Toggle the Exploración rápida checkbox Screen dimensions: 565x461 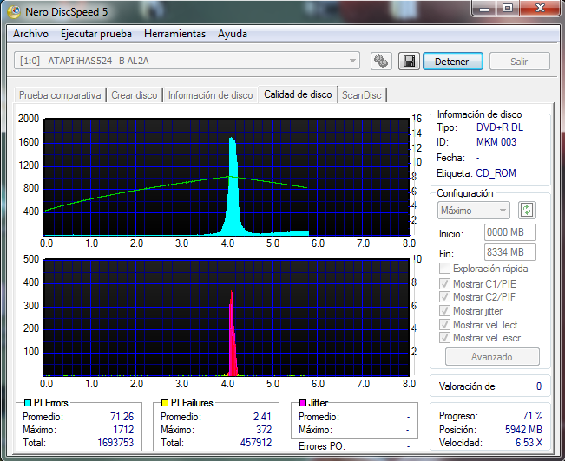(446, 269)
